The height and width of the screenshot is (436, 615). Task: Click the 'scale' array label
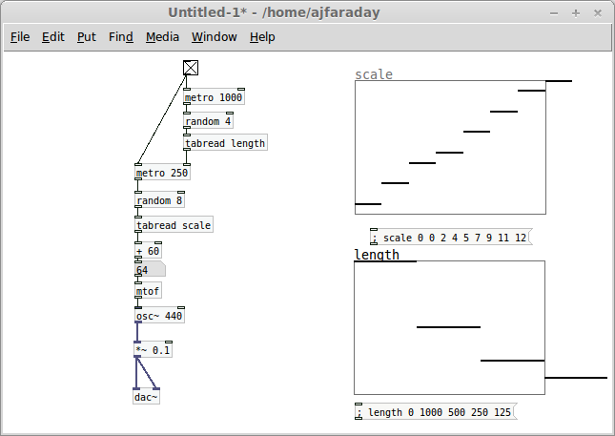[x=374, y=74]
